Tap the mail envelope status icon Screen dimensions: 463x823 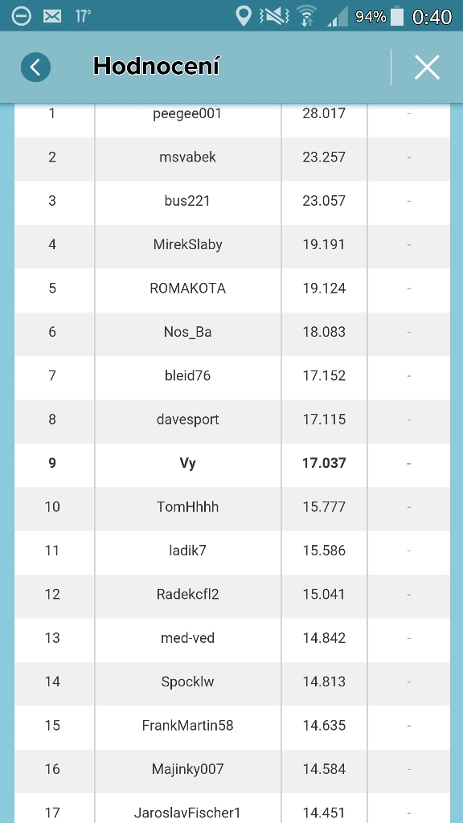pos(52,16)
